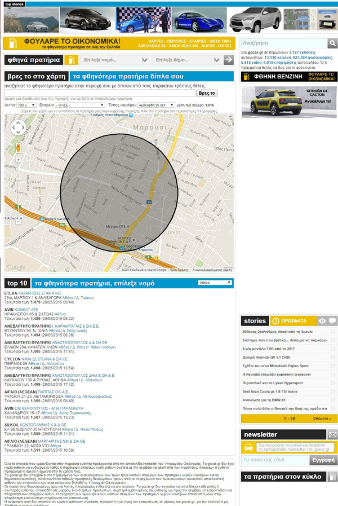Select the Street View pegman icon
The height and width of the screenshot is (506, 338).
(18, 148)
